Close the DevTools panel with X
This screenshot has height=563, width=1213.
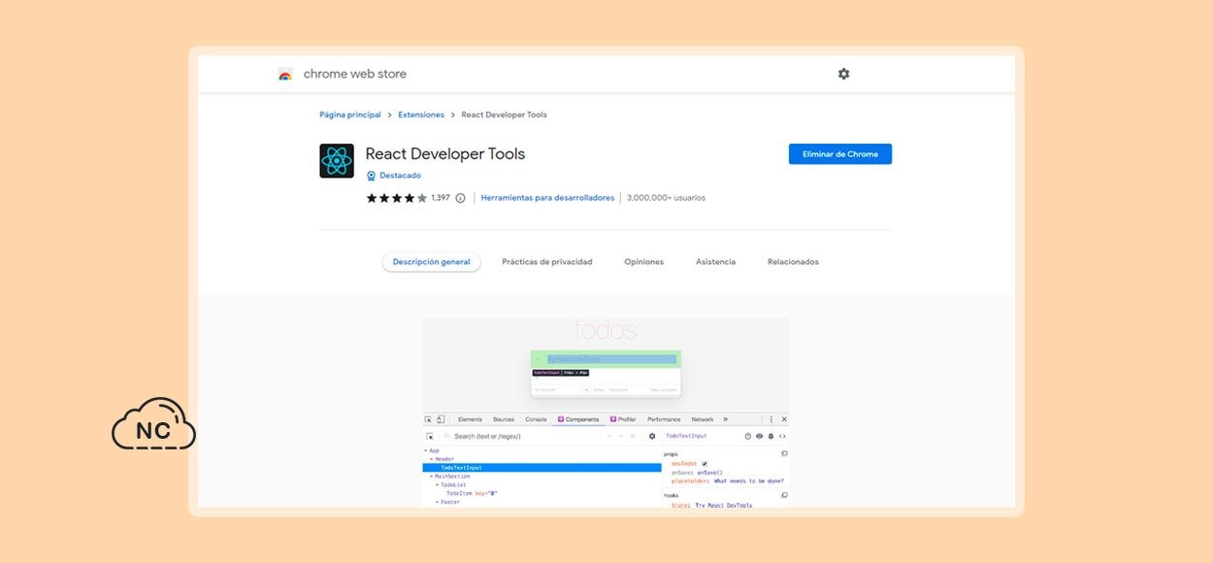tap(784, 419)
